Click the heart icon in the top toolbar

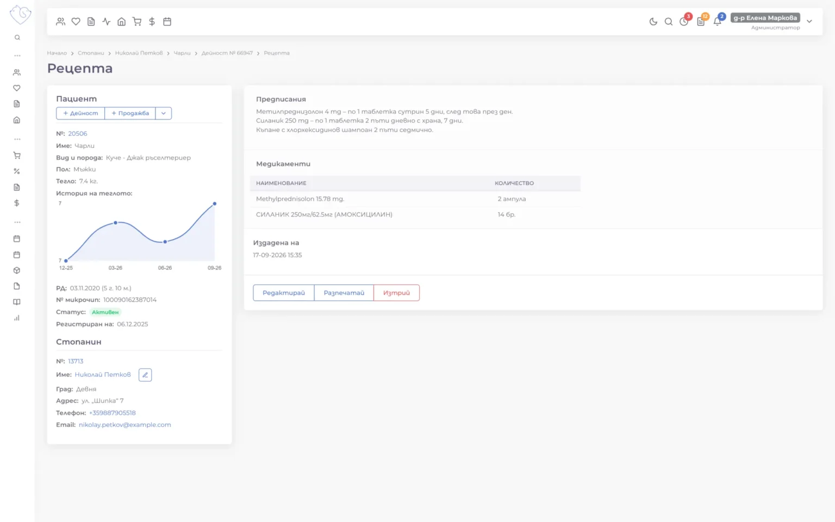(x=76, y=22)
